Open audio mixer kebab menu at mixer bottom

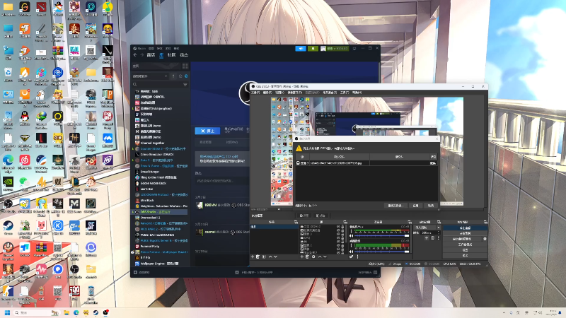358,257
